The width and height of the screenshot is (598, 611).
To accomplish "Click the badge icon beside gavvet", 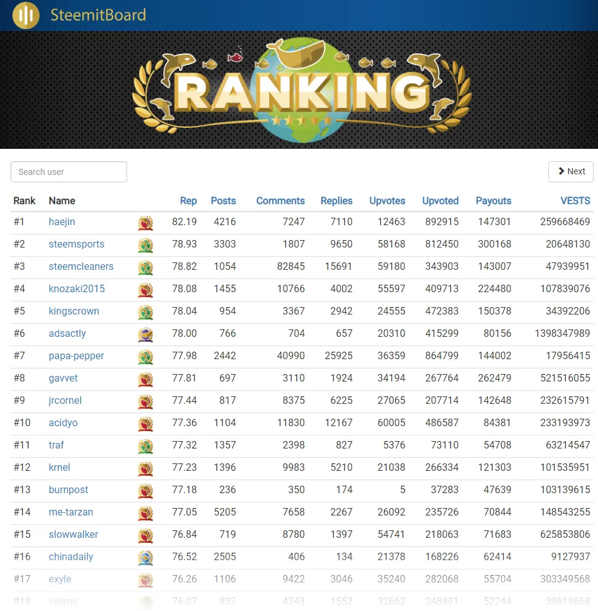I will point(146,379).
